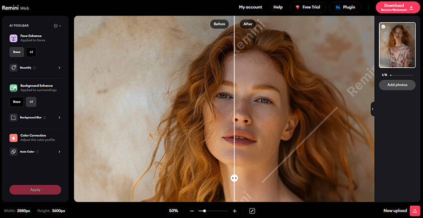The width and height of the screenshot is (423, 218).
Task: Click the Add photos button
Action: (397, 85)
